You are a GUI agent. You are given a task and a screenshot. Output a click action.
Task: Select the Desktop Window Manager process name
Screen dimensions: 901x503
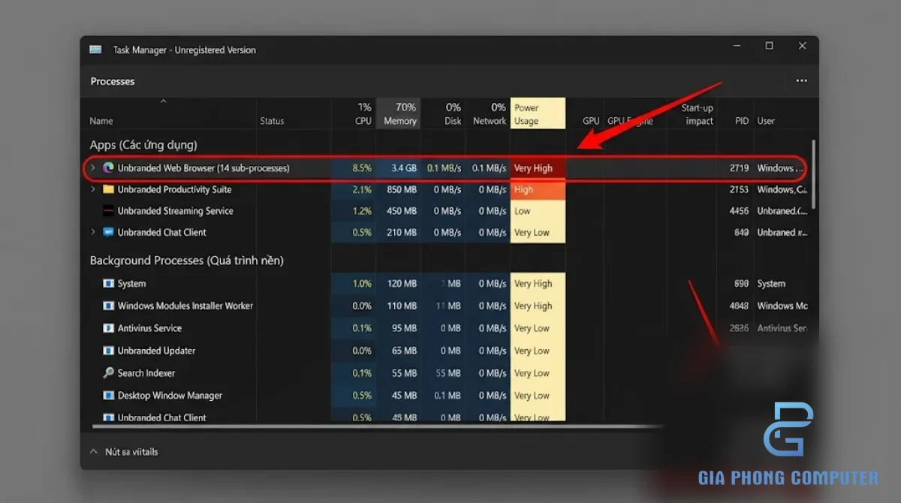(170, 396)
